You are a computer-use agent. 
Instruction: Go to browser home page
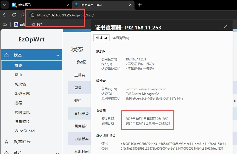click(x=23, y=15)
